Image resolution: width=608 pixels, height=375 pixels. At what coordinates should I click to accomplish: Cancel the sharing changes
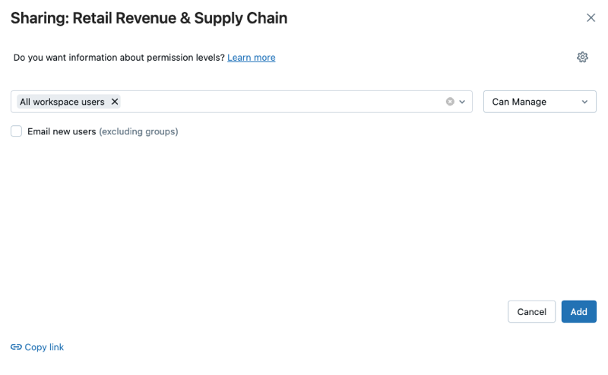point(531,311)
